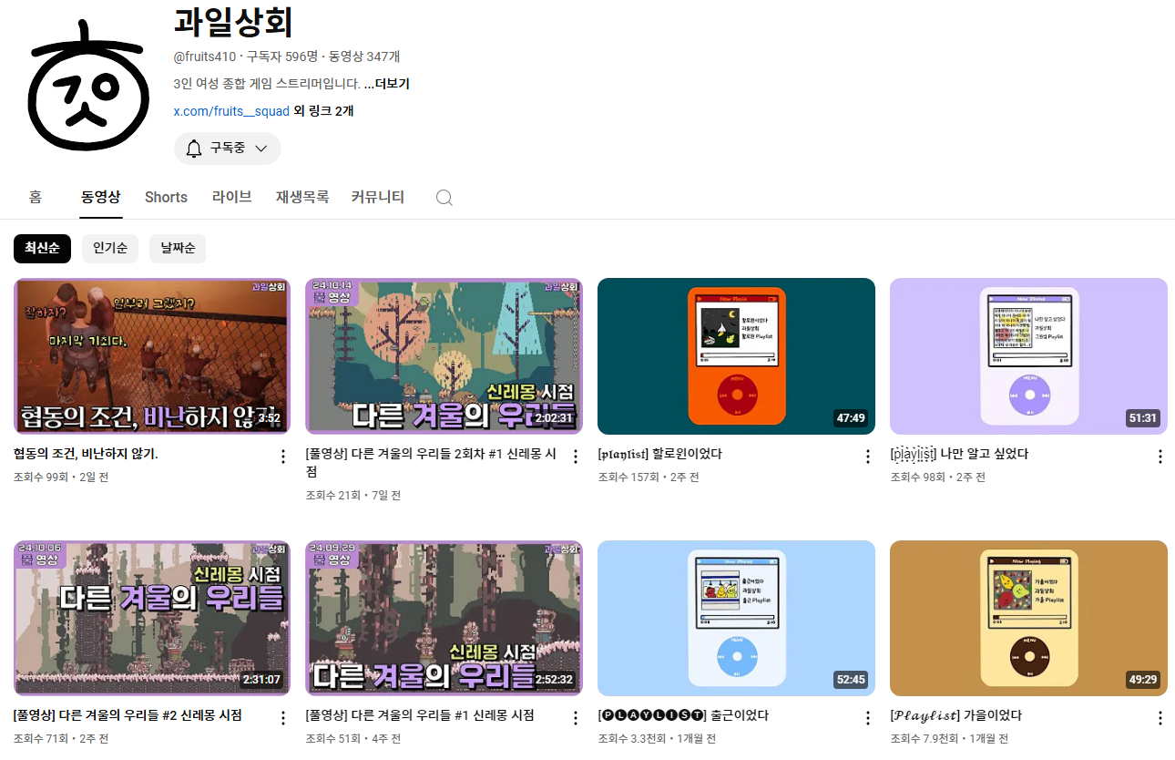Click the bell icon on the 구독중 button

(x=194, y=149)
